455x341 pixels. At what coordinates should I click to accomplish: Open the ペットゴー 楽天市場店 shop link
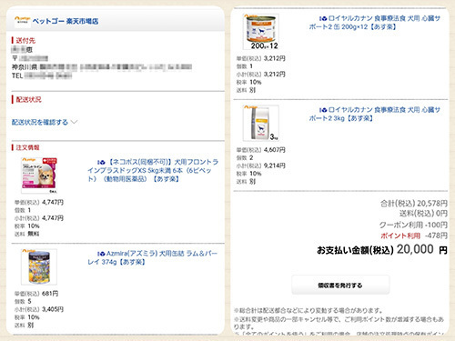tap(66, 21)
